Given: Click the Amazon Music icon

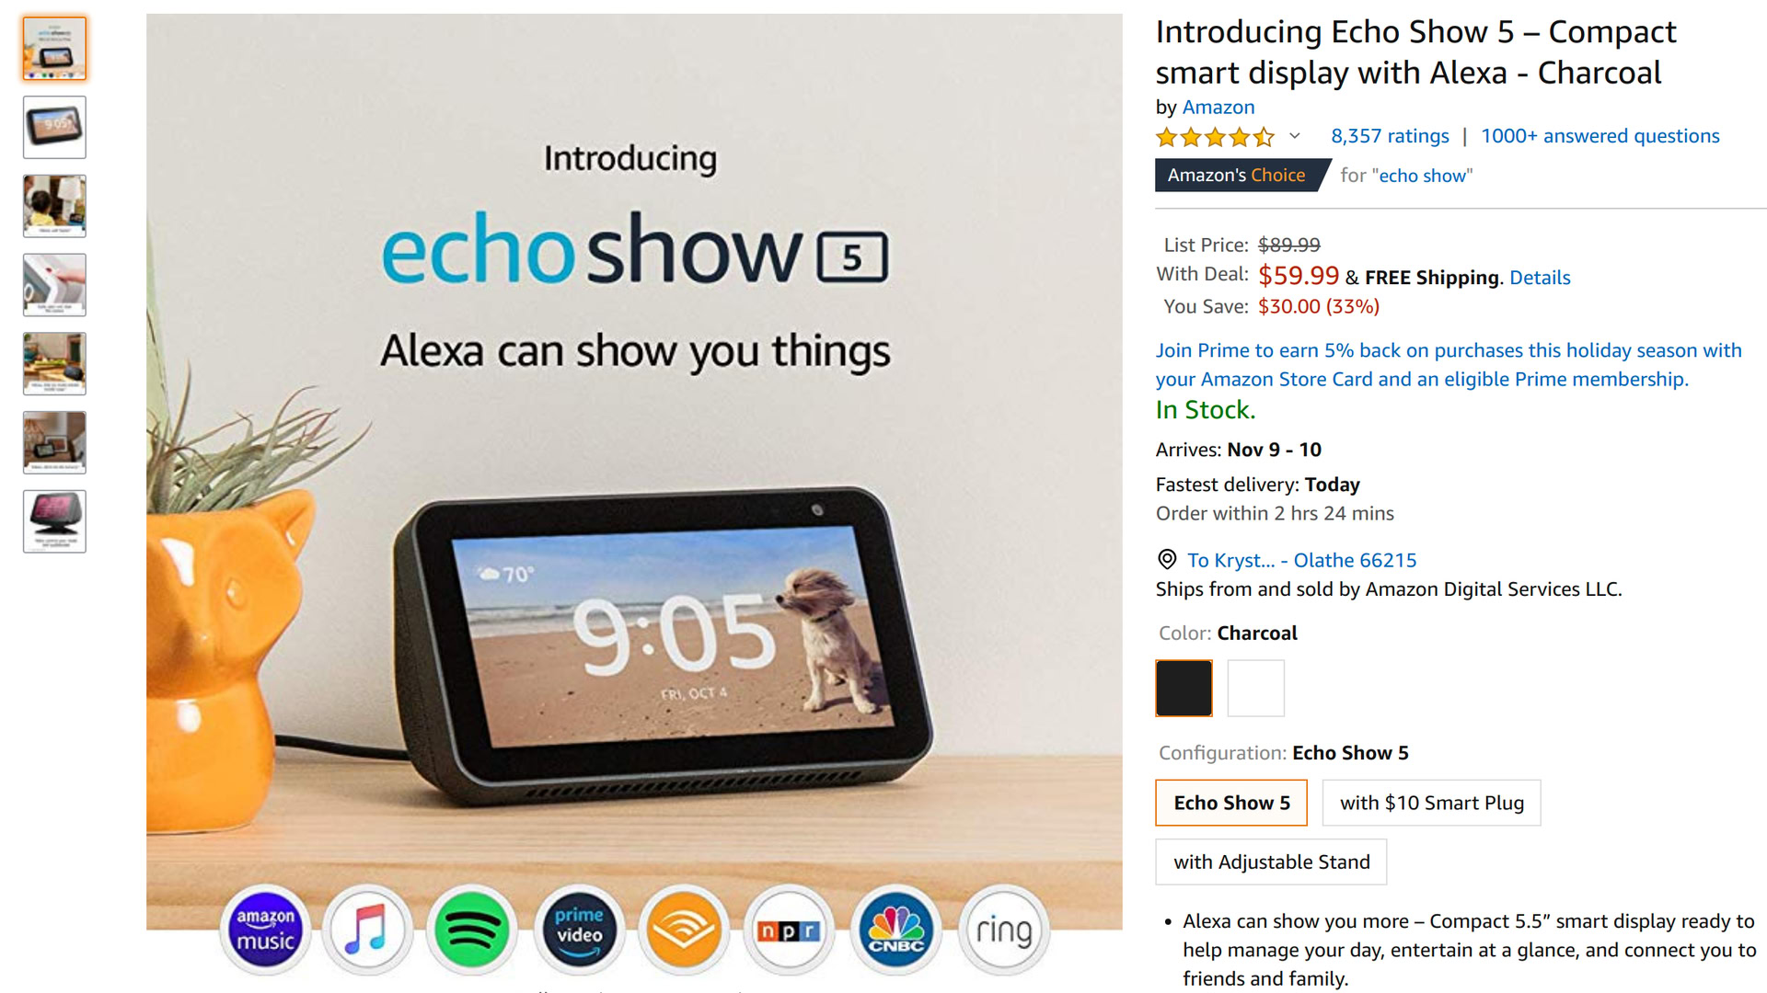Looking at the screenshot, I should click(265, 930).
